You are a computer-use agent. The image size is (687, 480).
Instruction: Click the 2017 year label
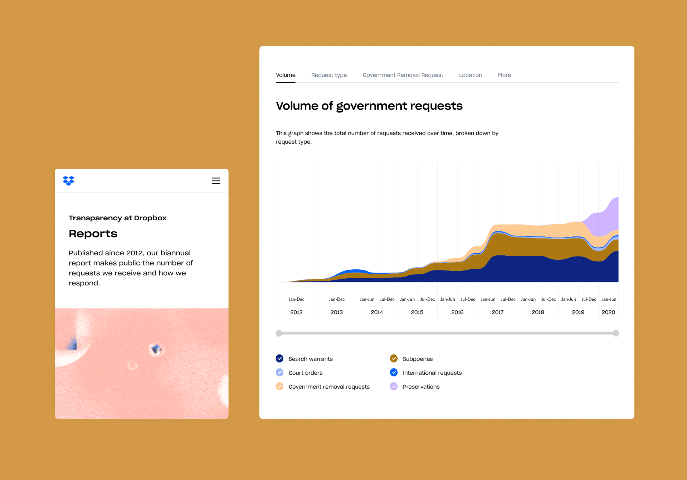coord(498,312)
